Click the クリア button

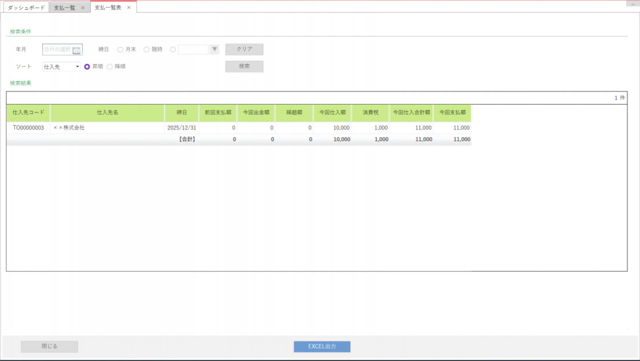click(x=244, y=50)
